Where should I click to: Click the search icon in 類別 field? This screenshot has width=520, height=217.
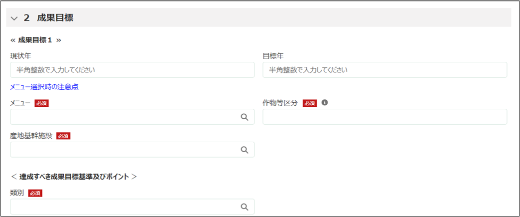point(245,207)
